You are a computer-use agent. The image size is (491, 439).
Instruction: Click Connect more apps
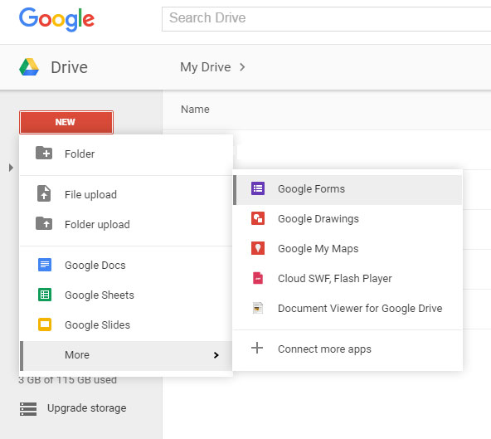pyautogui.click(x=348, y=349)
